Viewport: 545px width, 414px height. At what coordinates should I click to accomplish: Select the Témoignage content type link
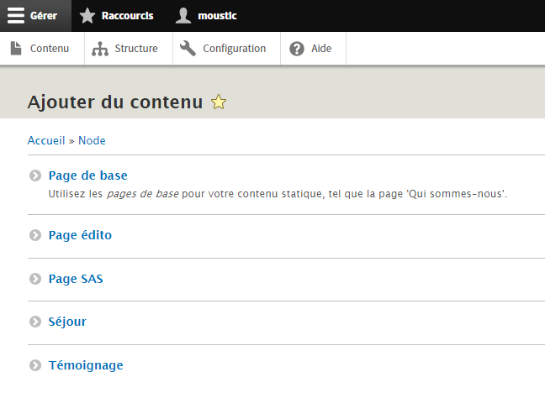(x=86, y=365)
